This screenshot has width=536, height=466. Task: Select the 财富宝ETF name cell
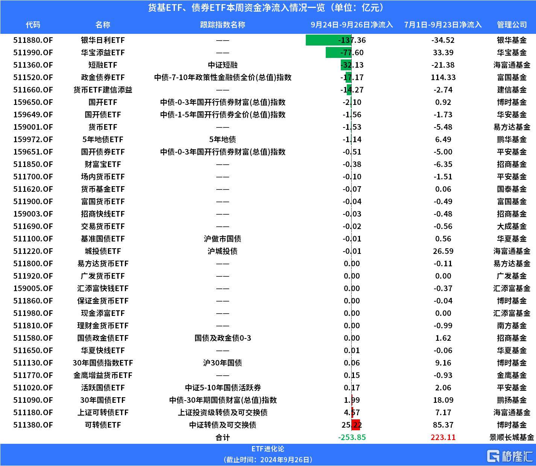103,164
